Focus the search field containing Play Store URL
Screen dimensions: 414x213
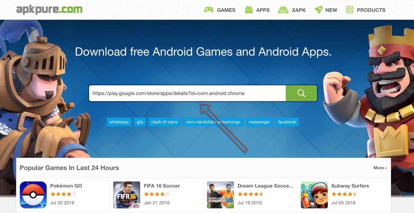pyautogui.click(x=187, y=93)
